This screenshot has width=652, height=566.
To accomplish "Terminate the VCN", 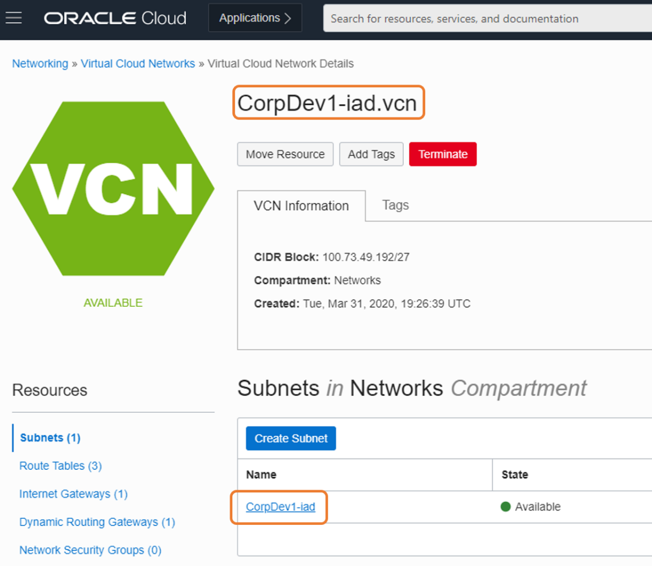I will click(x=443, y=154).
